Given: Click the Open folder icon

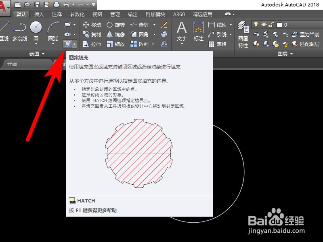Looking at the screenshot, I should click(27, 4).
